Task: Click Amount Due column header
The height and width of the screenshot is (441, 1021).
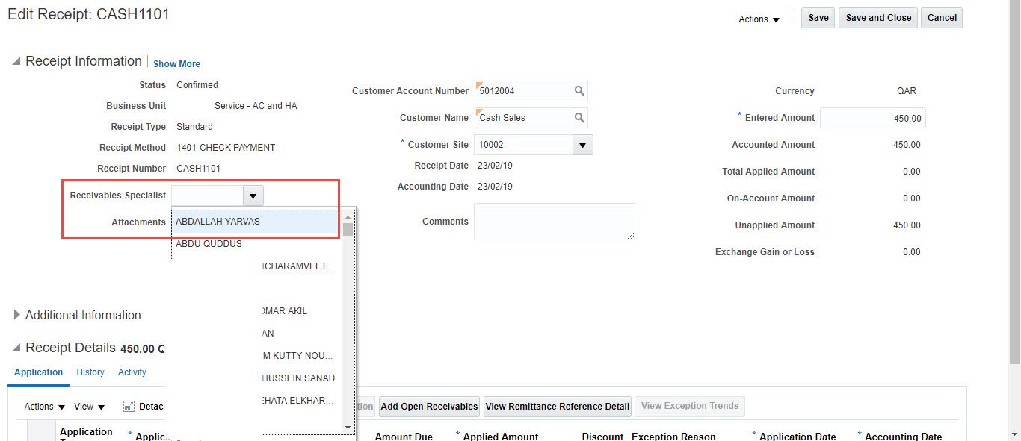Action: coord(404,437)
